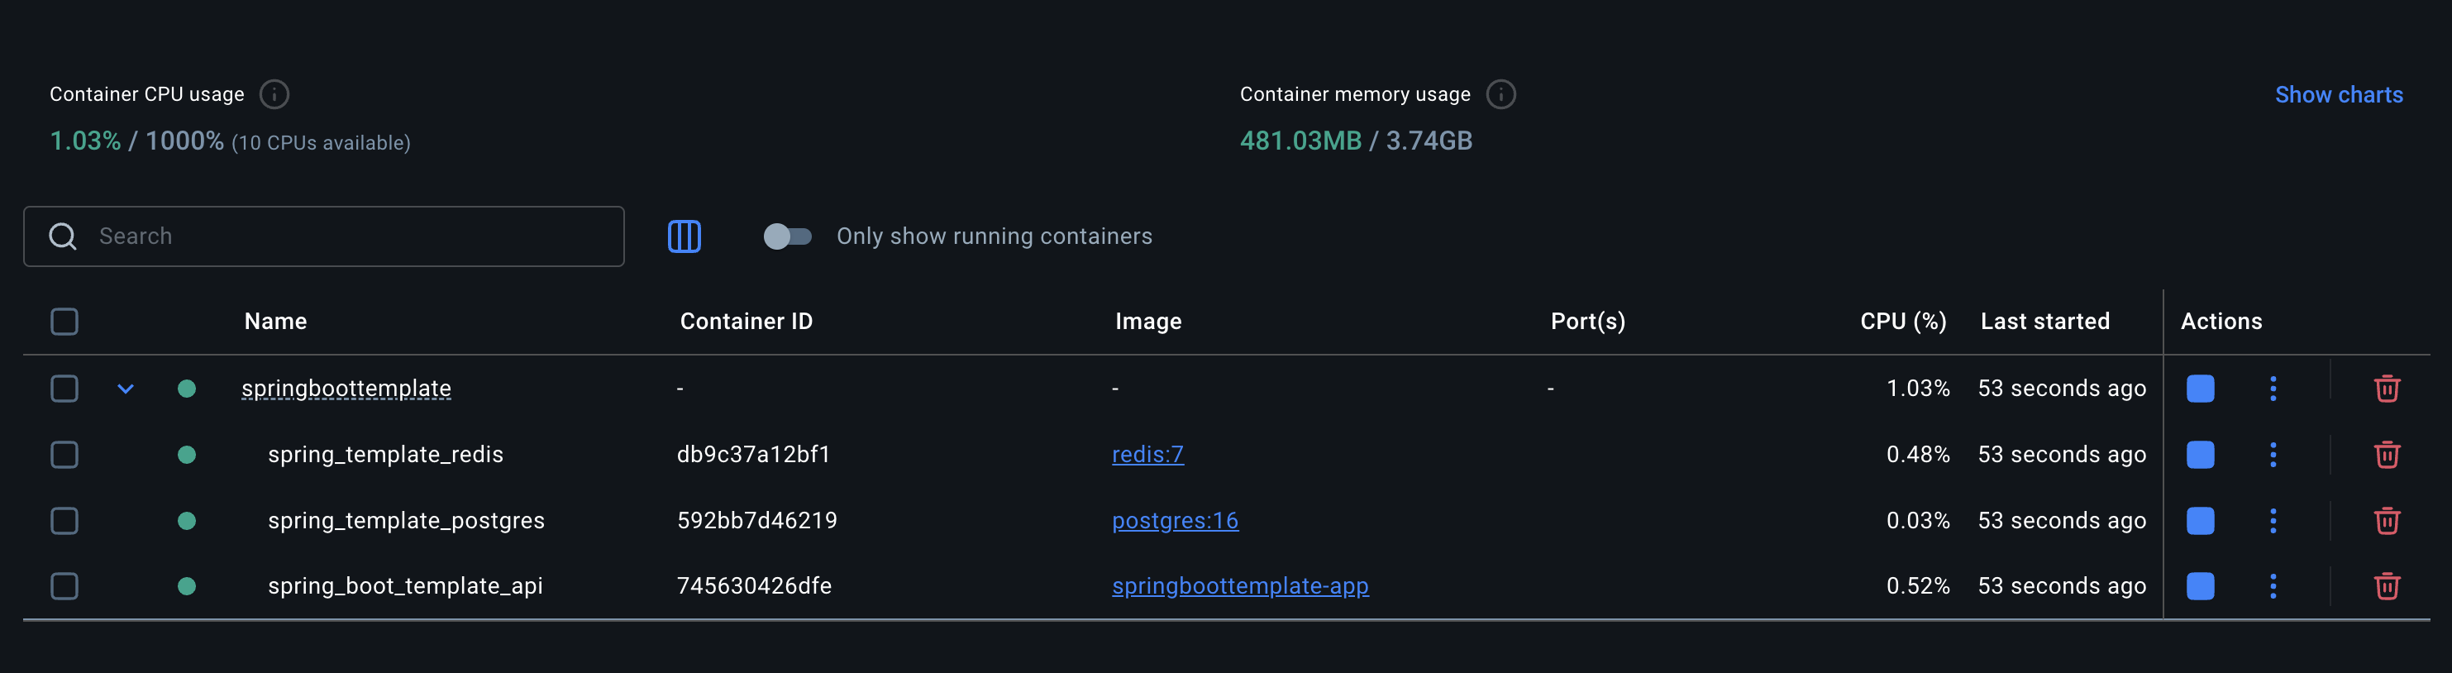Toggle only show running containers
Viewport: 2452px width, 673px height.
tap(787, 236)
